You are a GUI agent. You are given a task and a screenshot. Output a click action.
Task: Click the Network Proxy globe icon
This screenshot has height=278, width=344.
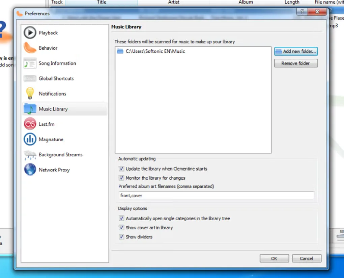[x=30, y=170]
